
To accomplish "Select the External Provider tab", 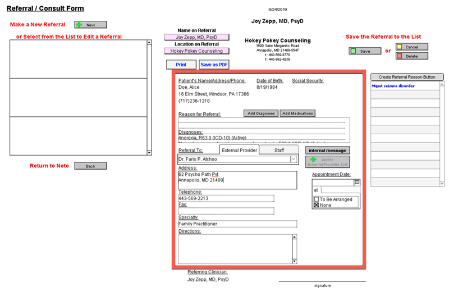I will (x=239, y=150).
